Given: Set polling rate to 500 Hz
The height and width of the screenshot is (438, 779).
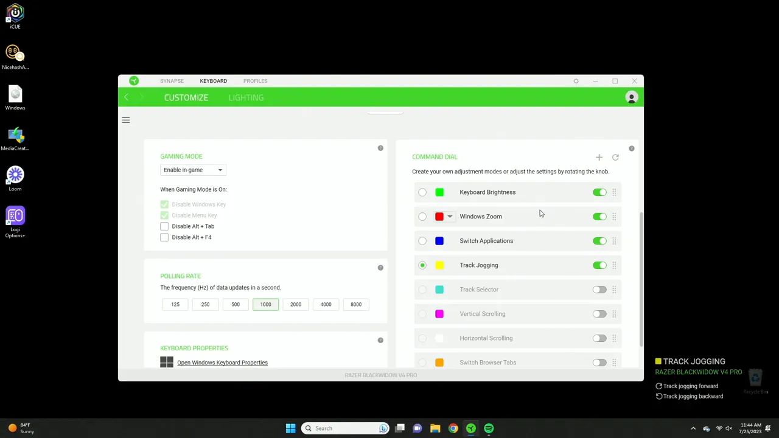Looking at the screenshot, I should tap(236, 304).
